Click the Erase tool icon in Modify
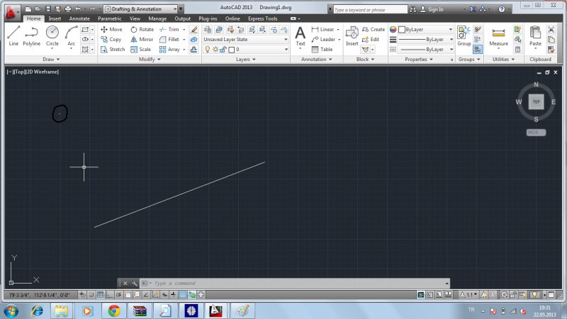Image resolution: width=567 pixels, height=319 pixels. pyautogui.click(x=193, y=29)
